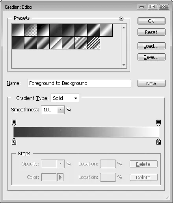Viewport: 173px width, 203px height.
Task: Click the presets scrollbar down arrow
Action: tap(124, 65)
